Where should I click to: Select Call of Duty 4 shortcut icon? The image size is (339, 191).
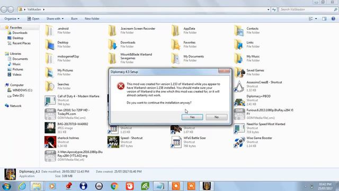pyautogui.click(x=50, y=100)
